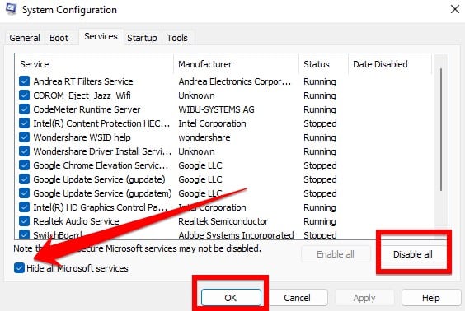Click WIBU-SYSTEMS AG manufacturer cell
The height and width of the screenshot is (311, 465).
coord(216,109)
